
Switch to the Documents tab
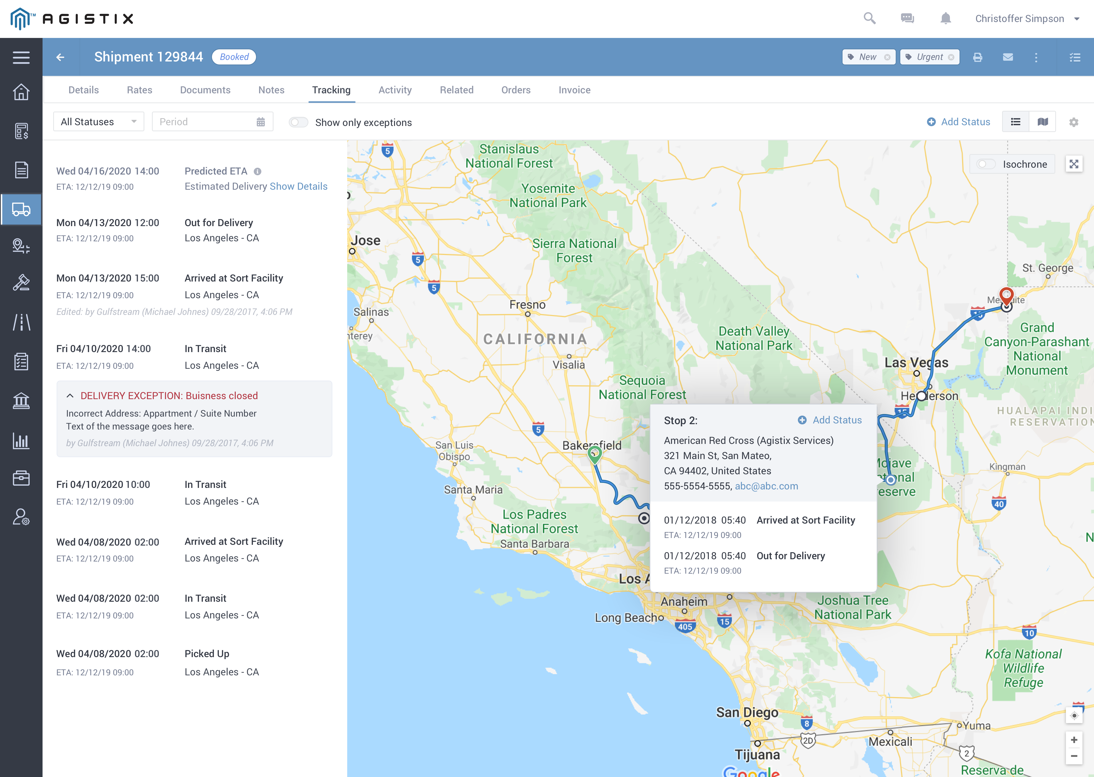205,90
